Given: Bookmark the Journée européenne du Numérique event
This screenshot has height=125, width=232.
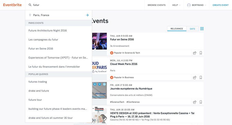Looking at the screenshot, I should [201, 102].
